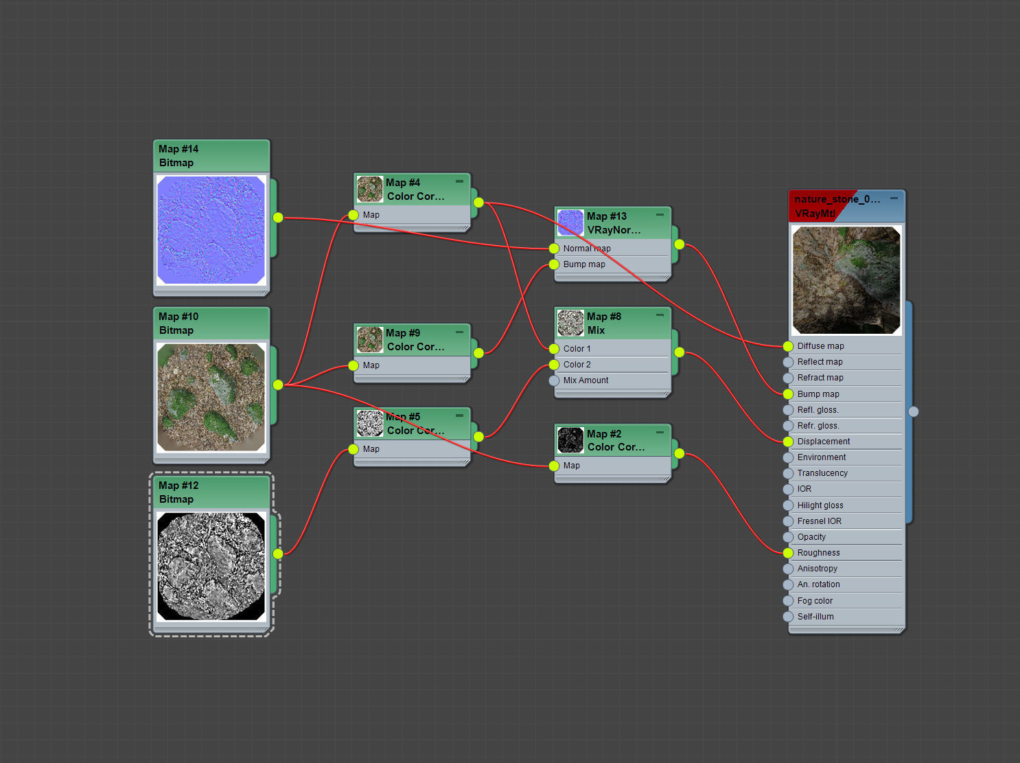
Task: Click the Map #5 Color Correction preview icon
Action: coord(370,424)
